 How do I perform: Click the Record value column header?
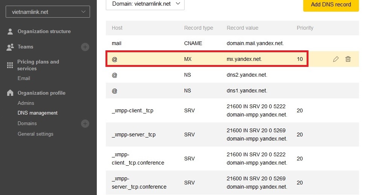[x=243, y=28]
